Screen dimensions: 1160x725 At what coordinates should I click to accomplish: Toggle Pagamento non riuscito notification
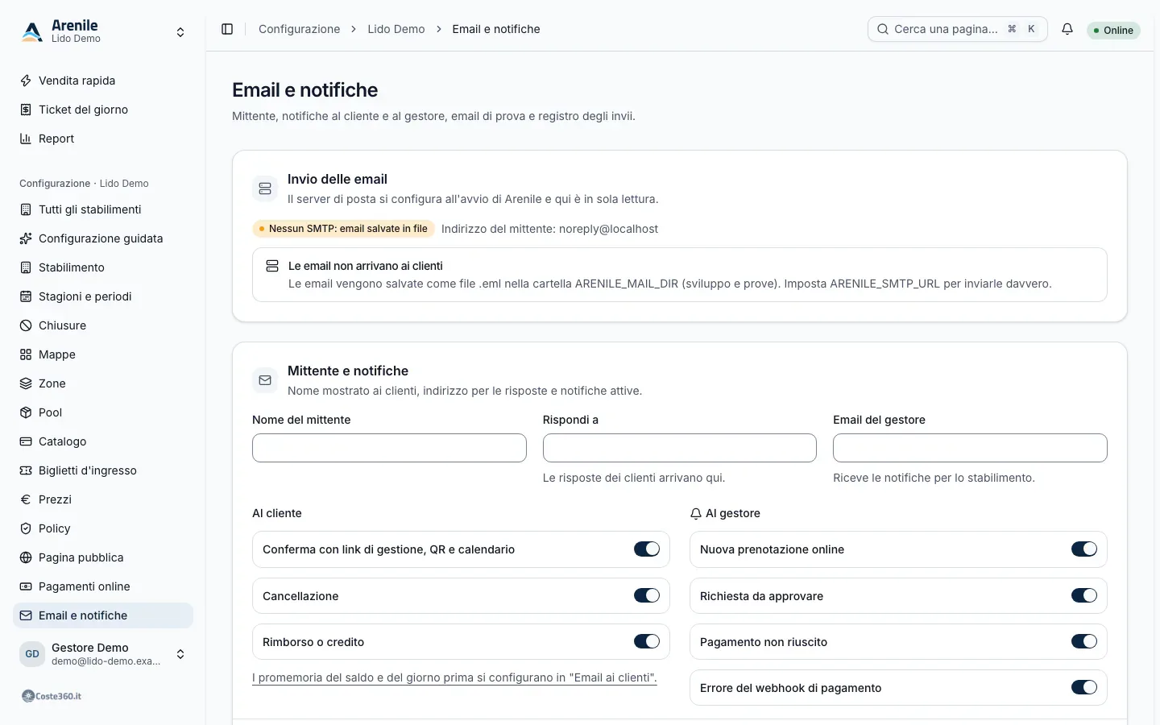coord(1084,642)
